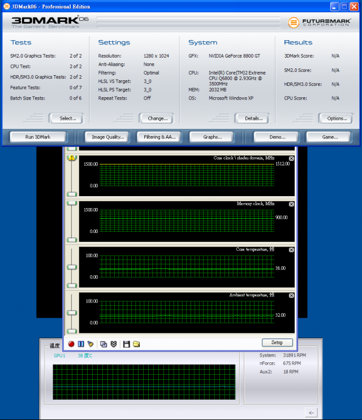Open hardware monitor Setup
Screen dimensions: 362x420
pyautogui.click(x=277, y=343)
